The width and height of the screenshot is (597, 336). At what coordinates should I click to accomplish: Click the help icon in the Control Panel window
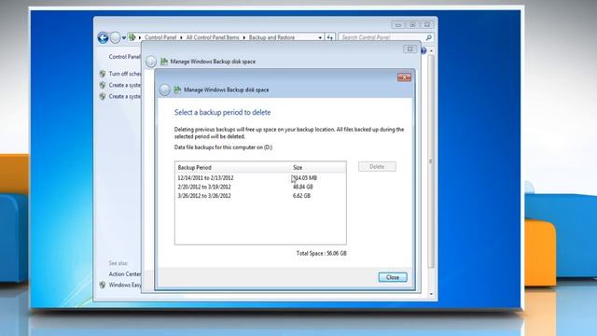423,50
